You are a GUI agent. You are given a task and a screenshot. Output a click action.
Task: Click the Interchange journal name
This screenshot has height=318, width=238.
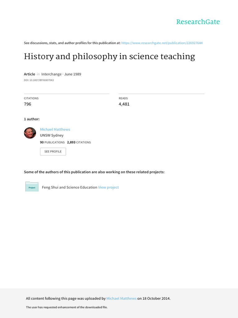click(51, 74)
